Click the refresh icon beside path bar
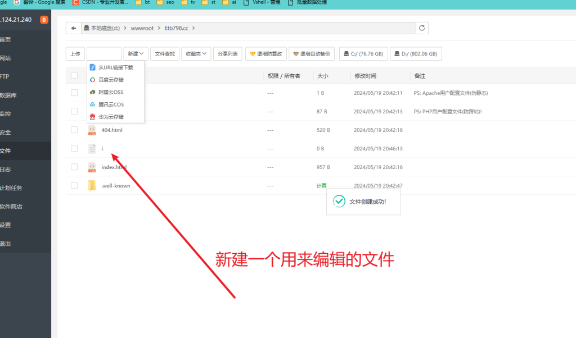 pos(423,28)
